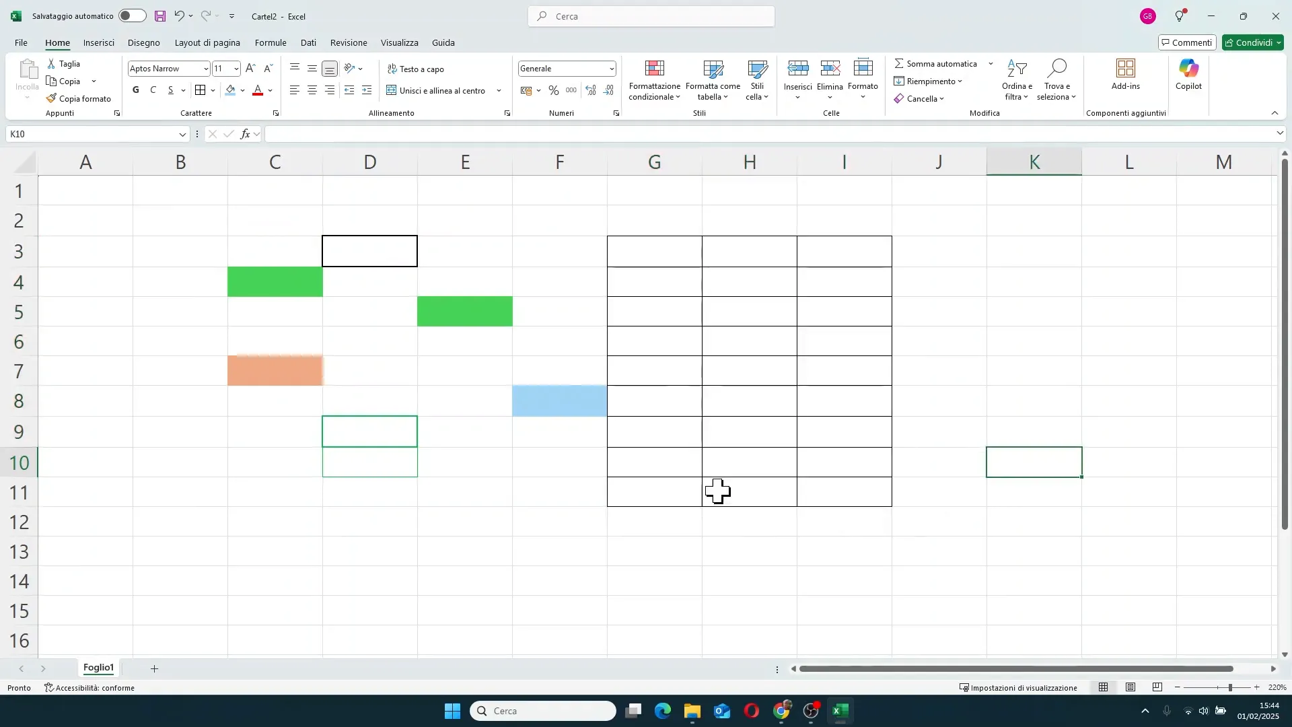Open the Cancella dropdown
The image size is (1292, 727).
click(x=919, y=98)
